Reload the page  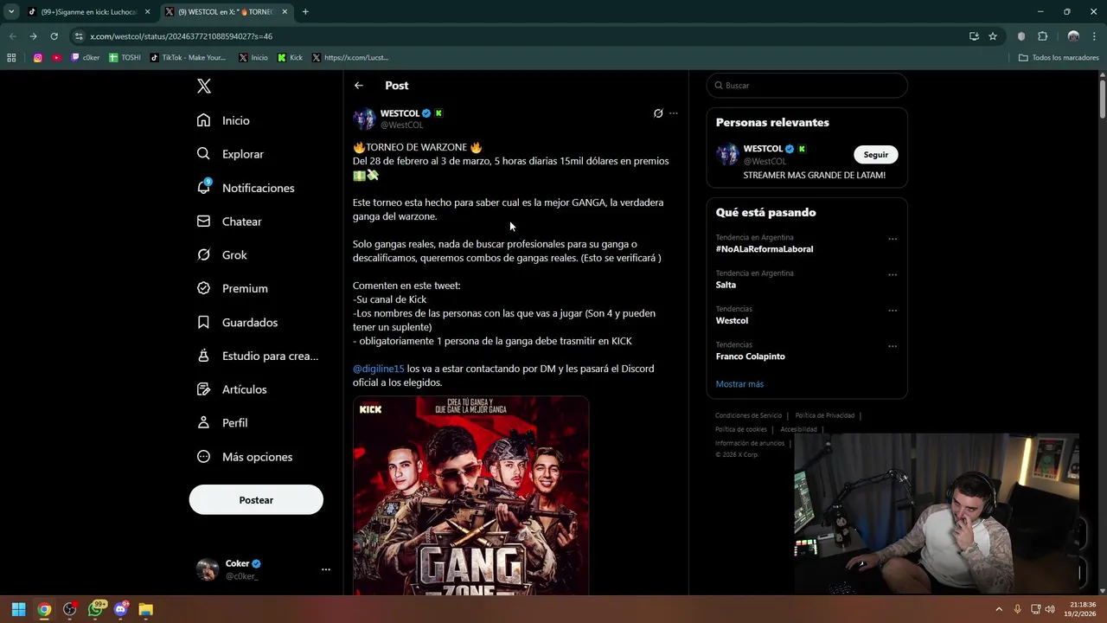tap(54, 36)
